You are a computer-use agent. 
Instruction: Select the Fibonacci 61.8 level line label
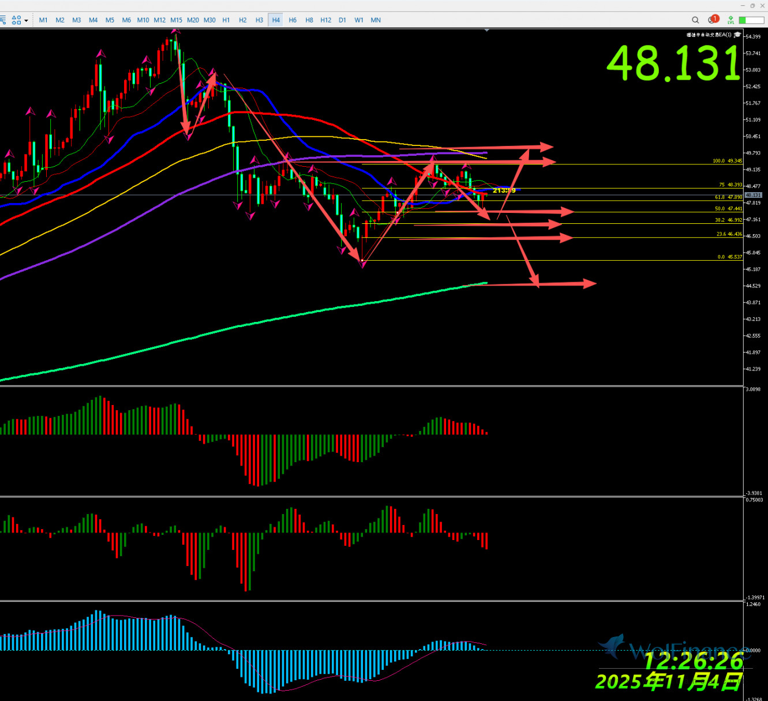click(x=728, y=197)
